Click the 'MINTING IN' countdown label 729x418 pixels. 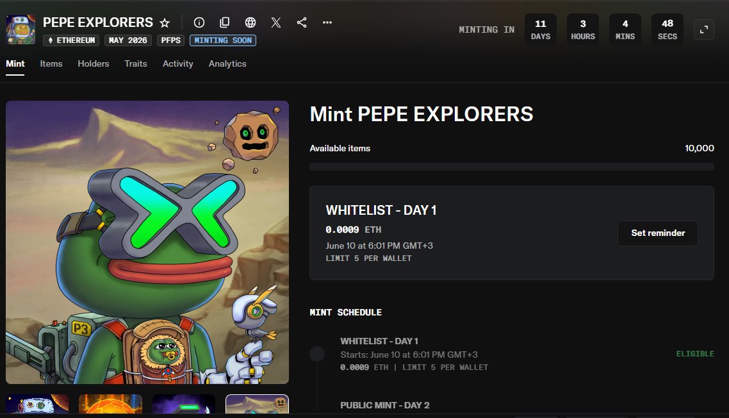click(487, 29)
